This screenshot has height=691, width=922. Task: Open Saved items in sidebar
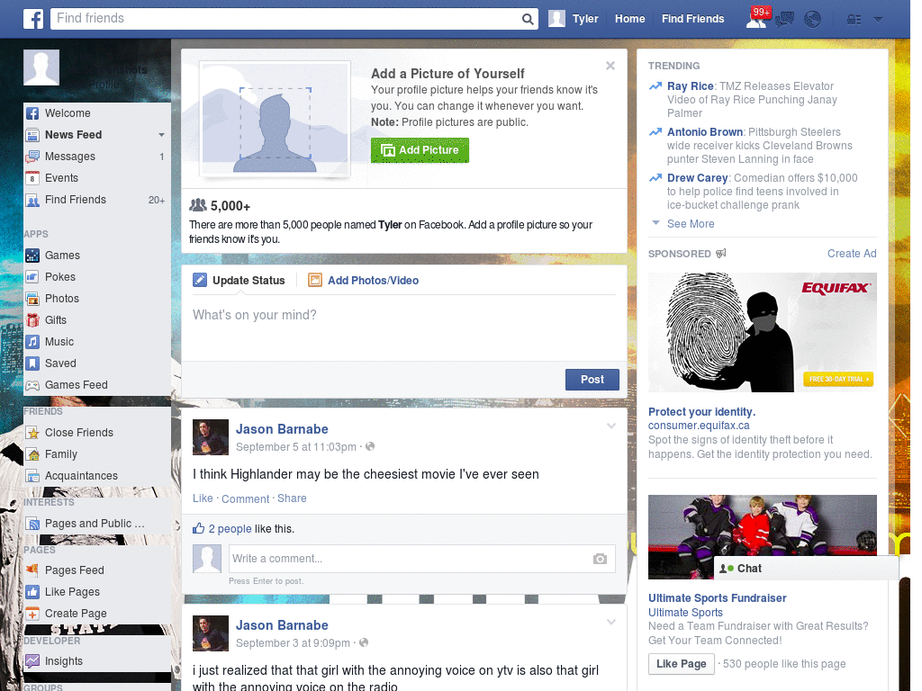[x=97, y=363]
